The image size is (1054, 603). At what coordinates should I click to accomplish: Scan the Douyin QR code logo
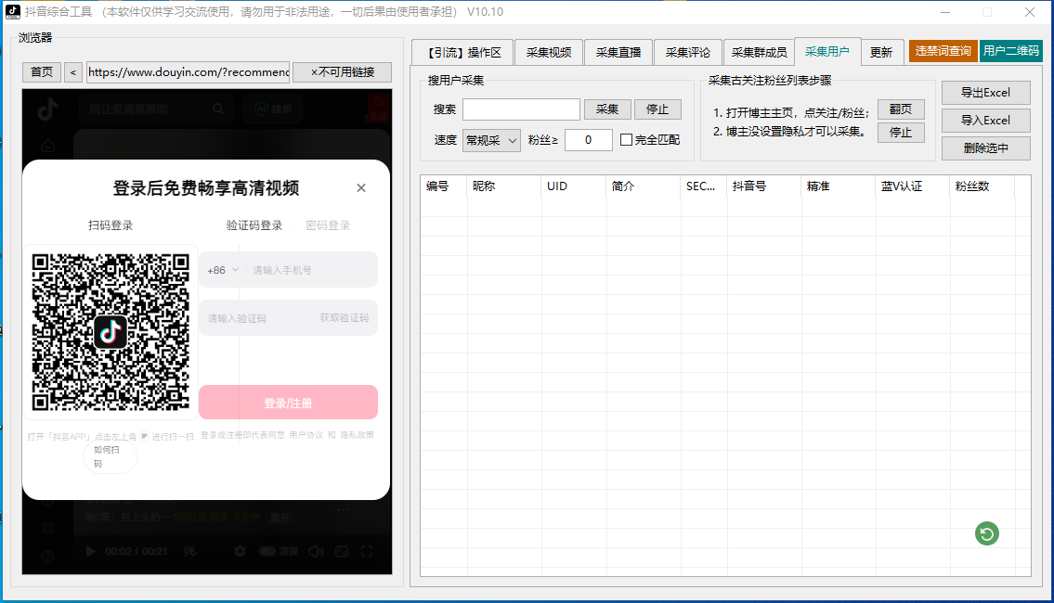point(110,331)
